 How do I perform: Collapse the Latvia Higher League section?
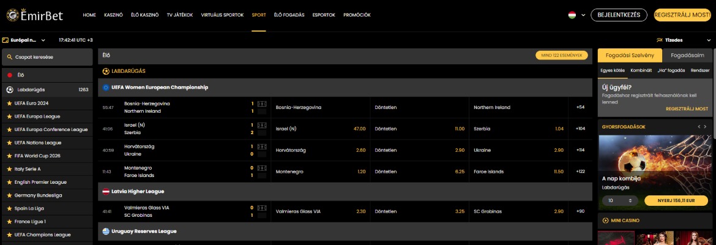[x=345, y=192]
